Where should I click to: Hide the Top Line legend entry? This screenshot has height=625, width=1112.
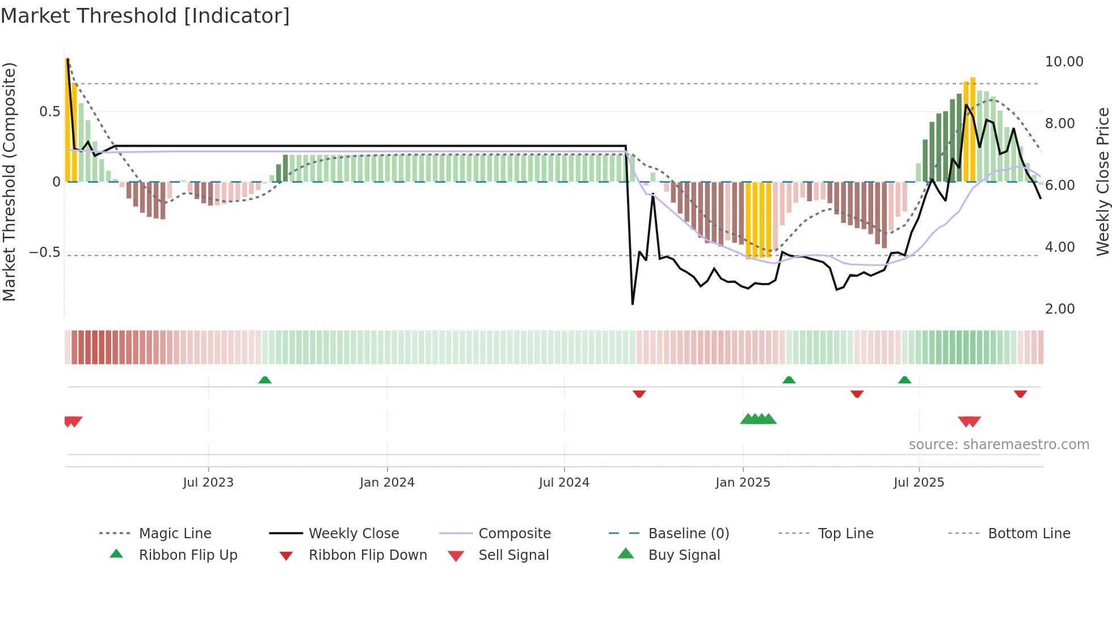coord(845,534)
